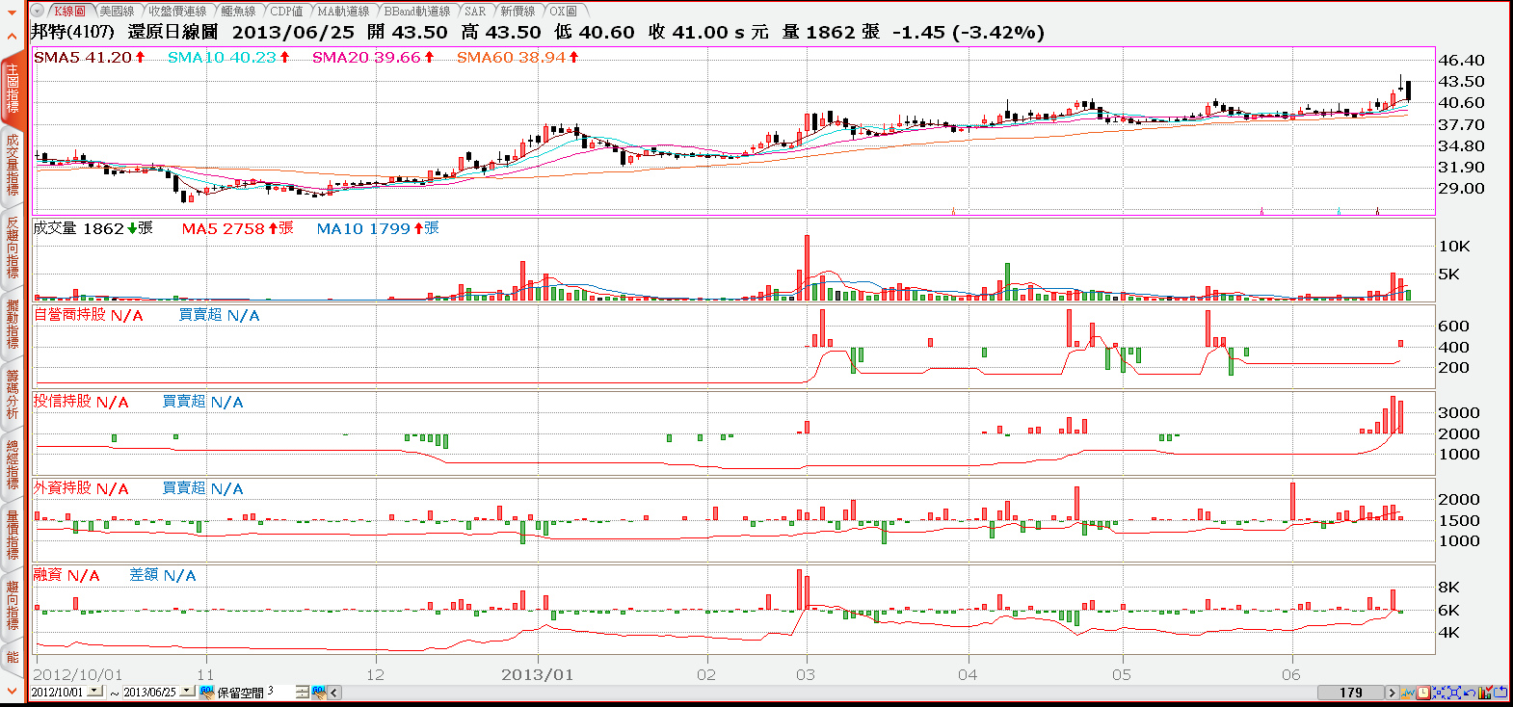This screenshot has height=707, width=1513.
Task: Click the SMA60 38.94 legend
Action: [518, 58]
